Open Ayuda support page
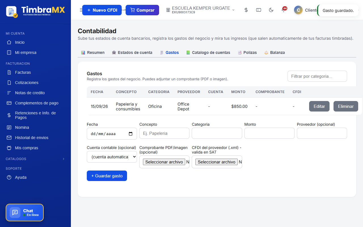 tap(35, 177)
